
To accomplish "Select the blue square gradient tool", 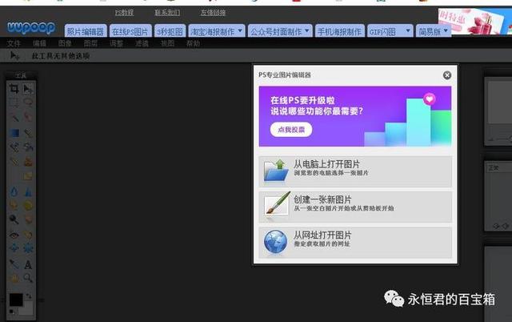I will 14,133.
